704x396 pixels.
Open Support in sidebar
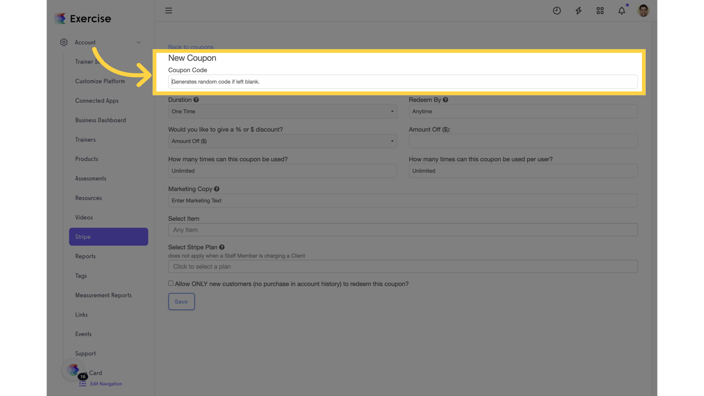point(86,354)
